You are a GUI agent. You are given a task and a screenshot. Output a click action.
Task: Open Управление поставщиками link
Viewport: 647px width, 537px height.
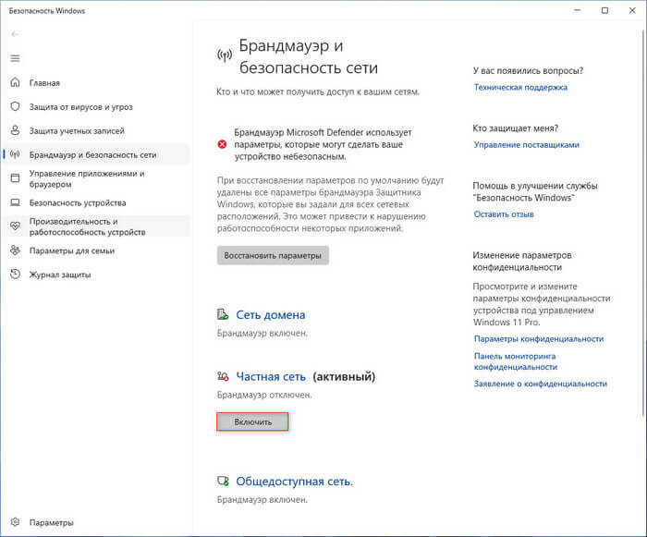[526, 145]
